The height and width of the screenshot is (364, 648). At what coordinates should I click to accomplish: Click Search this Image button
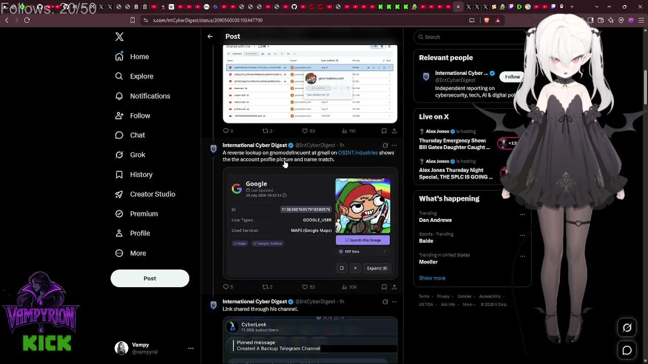tap(362, 240)
